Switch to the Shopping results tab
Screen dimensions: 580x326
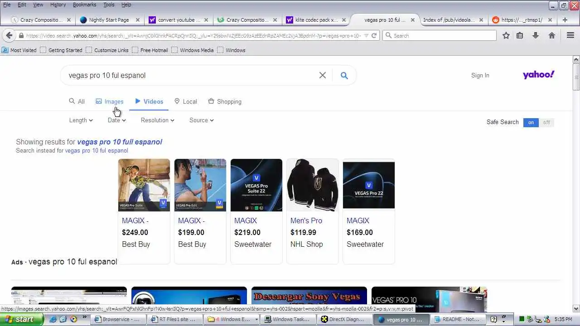pyautogui.click(x=225, y=101)
